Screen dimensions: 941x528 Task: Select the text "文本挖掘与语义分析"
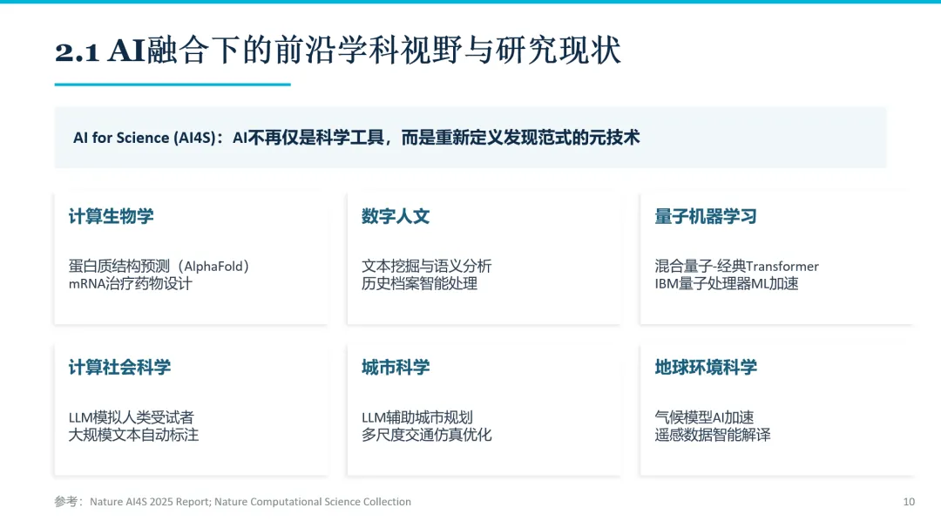point(427,266)
